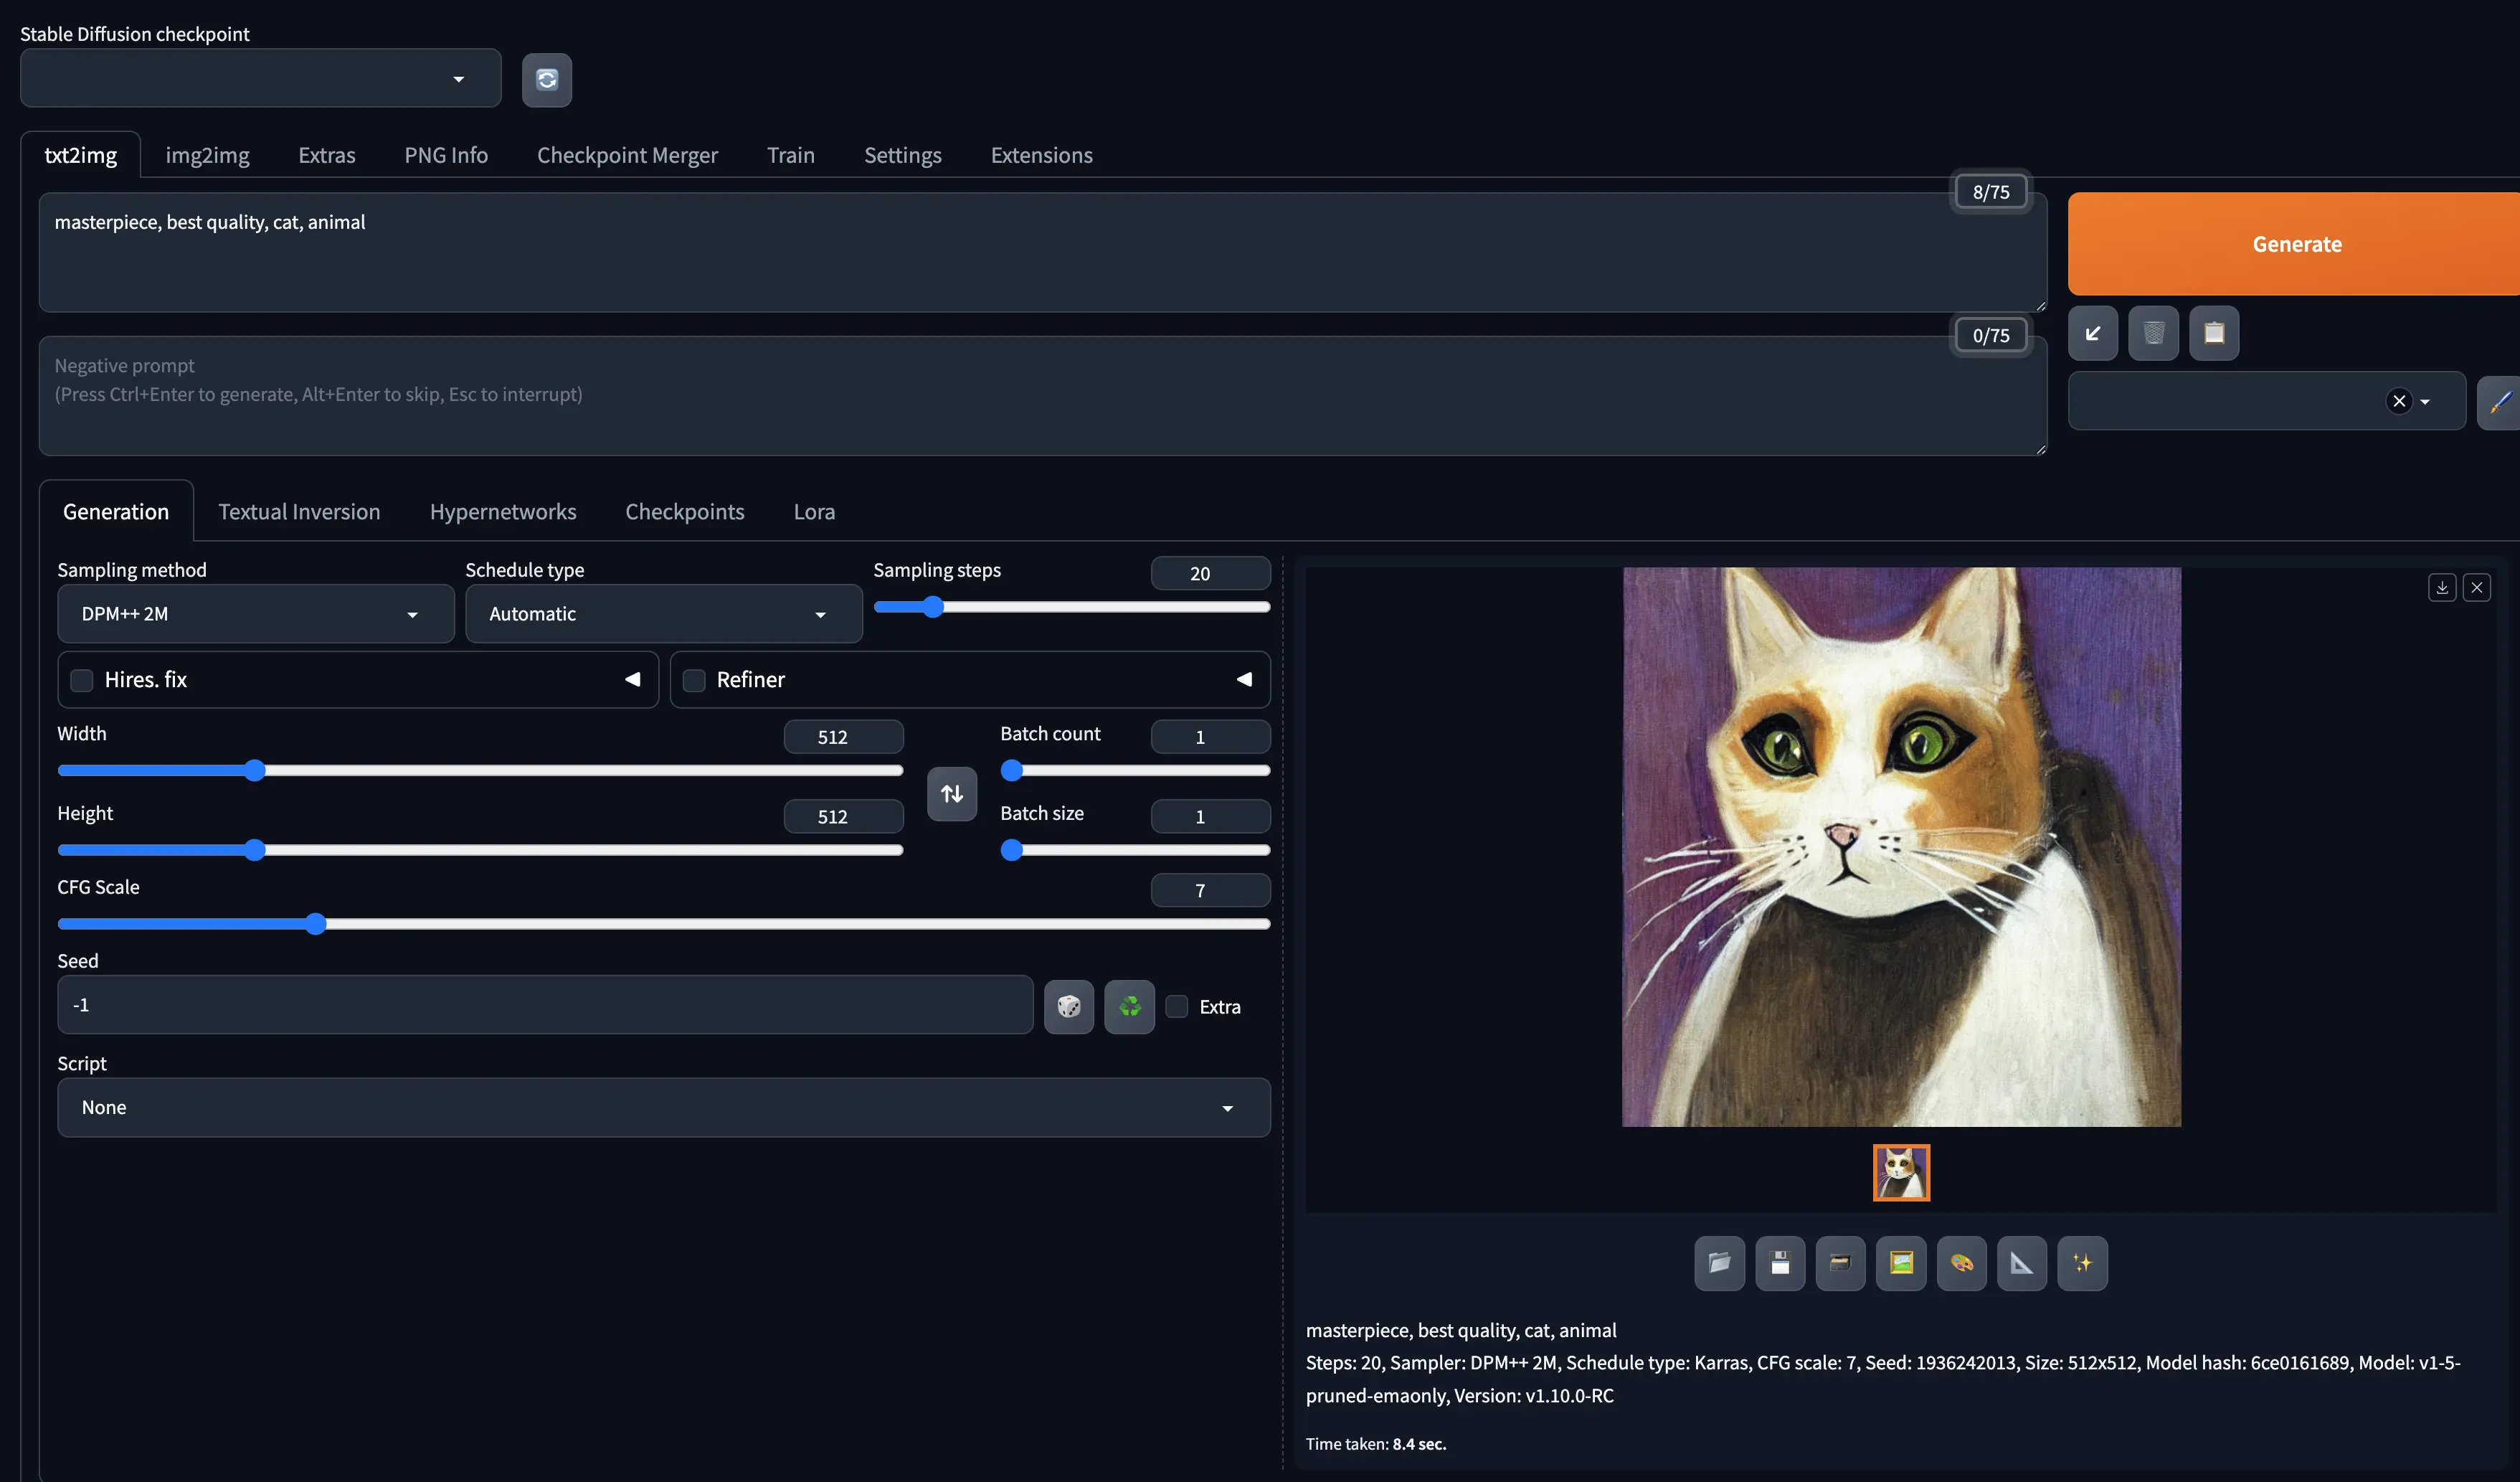
Task: Click the CFG Scale number field
Action: [x=1210, y=890]
